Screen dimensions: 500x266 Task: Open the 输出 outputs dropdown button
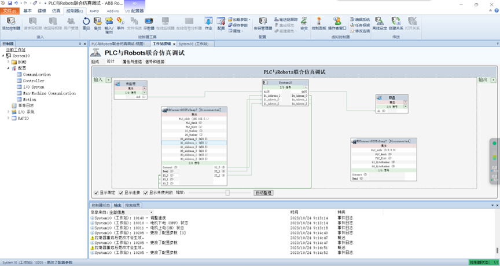tap(494, 80)
